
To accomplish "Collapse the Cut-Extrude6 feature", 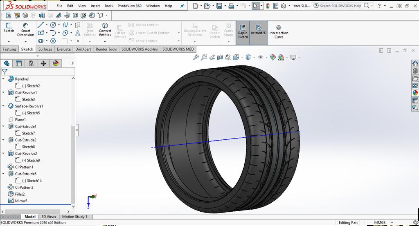I will [3, 174].
